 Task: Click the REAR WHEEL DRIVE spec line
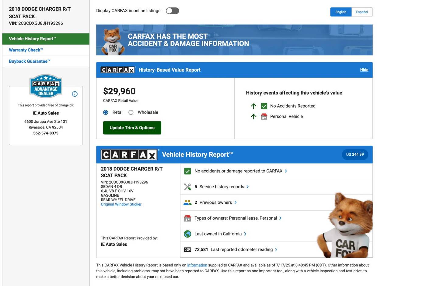[x=118, y=200]
